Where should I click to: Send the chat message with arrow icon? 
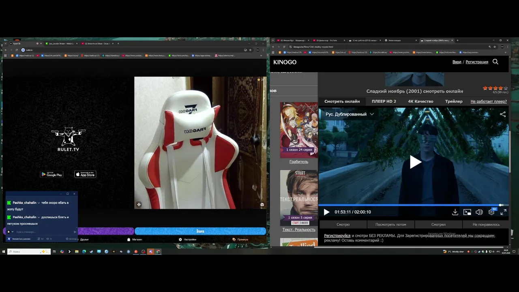[75, 232]
